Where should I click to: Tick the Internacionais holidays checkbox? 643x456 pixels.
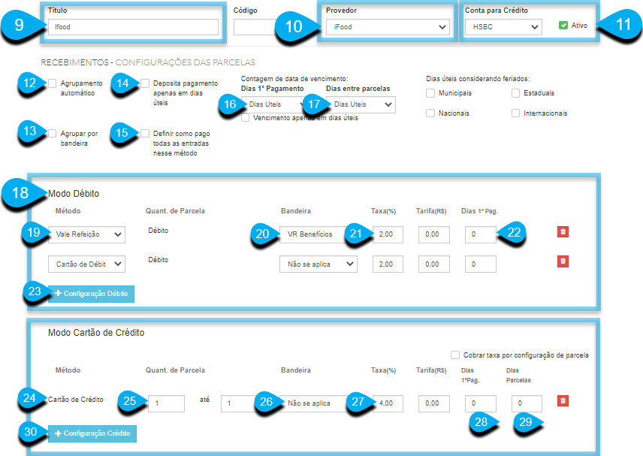[x=515, y=113]
